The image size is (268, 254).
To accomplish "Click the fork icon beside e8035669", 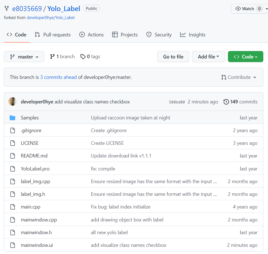I will tap(7, 8).
